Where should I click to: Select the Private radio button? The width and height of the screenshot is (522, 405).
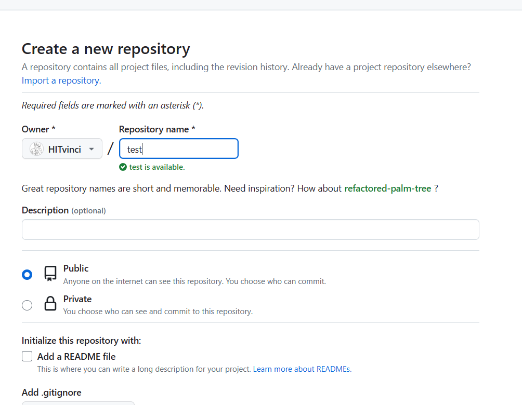point(27,305)
